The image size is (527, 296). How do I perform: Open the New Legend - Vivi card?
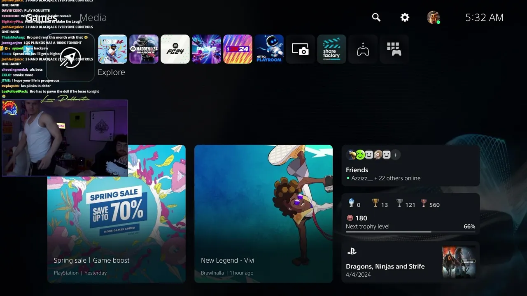pyautogui.click(x=263, y=214)
